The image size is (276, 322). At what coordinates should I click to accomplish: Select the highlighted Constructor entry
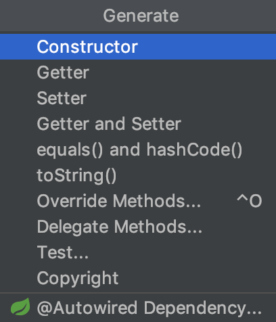[x=138, y=47]
